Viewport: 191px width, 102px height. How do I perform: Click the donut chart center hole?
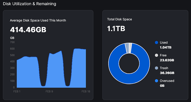pyautogui.click(x=129, y=64)
